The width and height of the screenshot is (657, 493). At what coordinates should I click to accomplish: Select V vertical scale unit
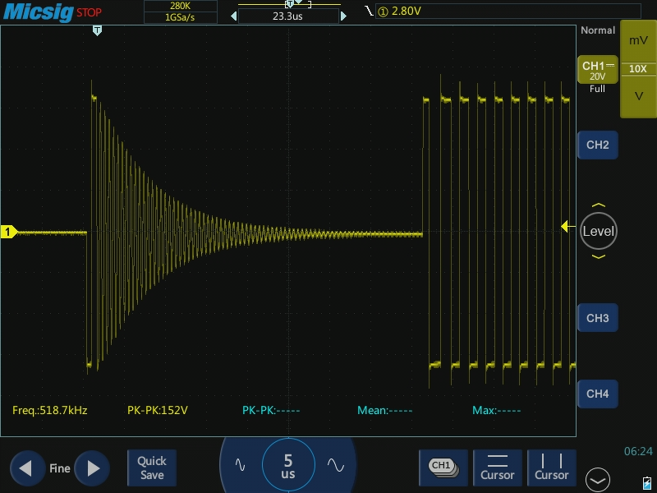[638, 96]
